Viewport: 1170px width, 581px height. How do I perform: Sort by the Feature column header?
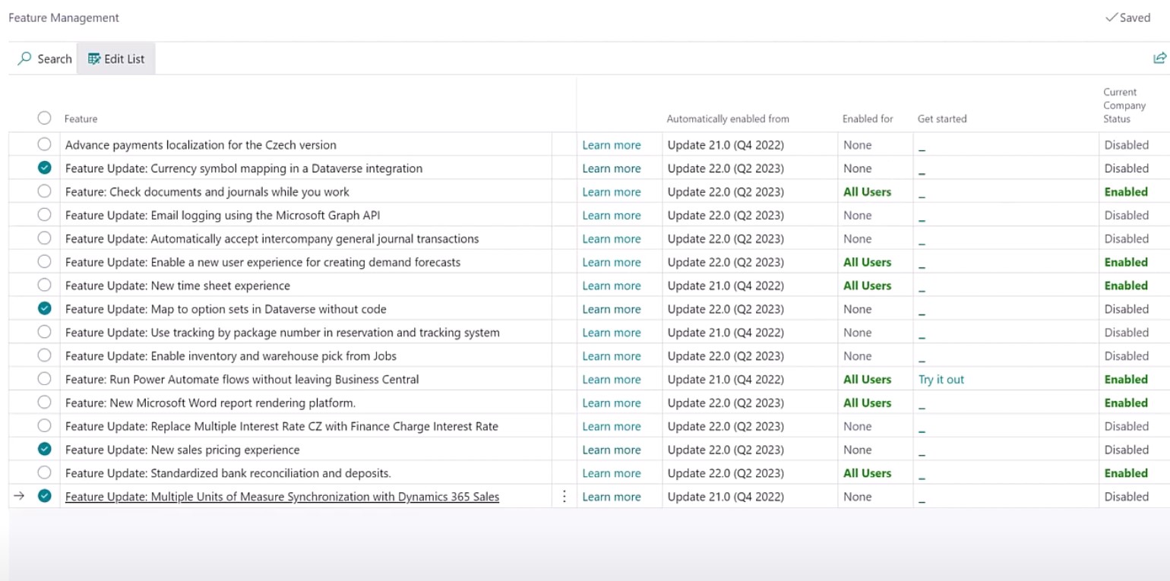81,119
